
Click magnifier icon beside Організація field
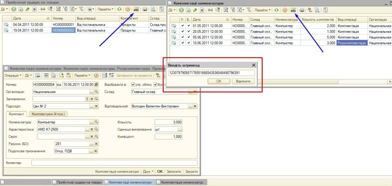(x=96, y=92)
